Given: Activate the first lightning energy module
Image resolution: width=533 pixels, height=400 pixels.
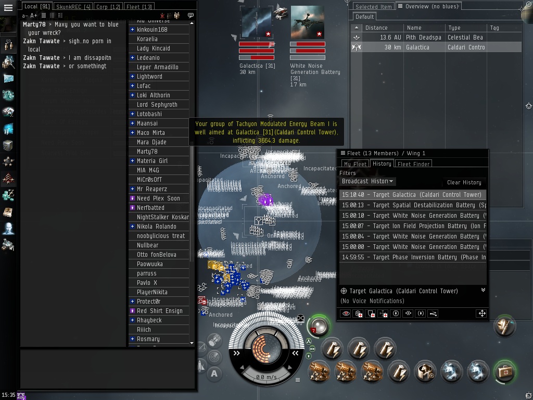Looking at the screenshot, I should click(x=451, y=371).
